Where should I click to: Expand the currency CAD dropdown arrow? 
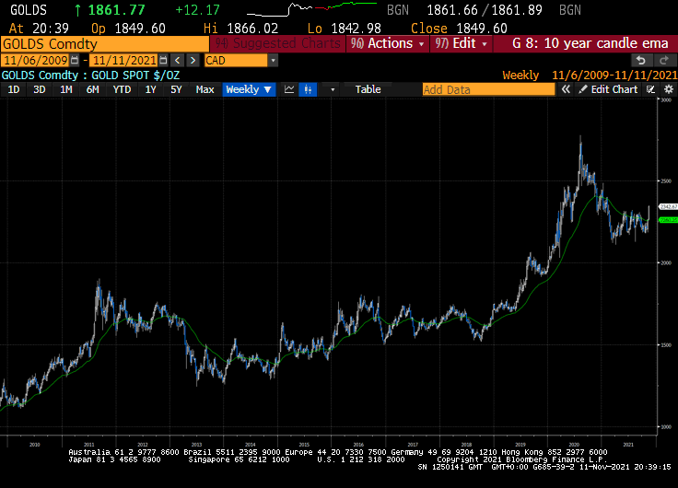(273, 60)
